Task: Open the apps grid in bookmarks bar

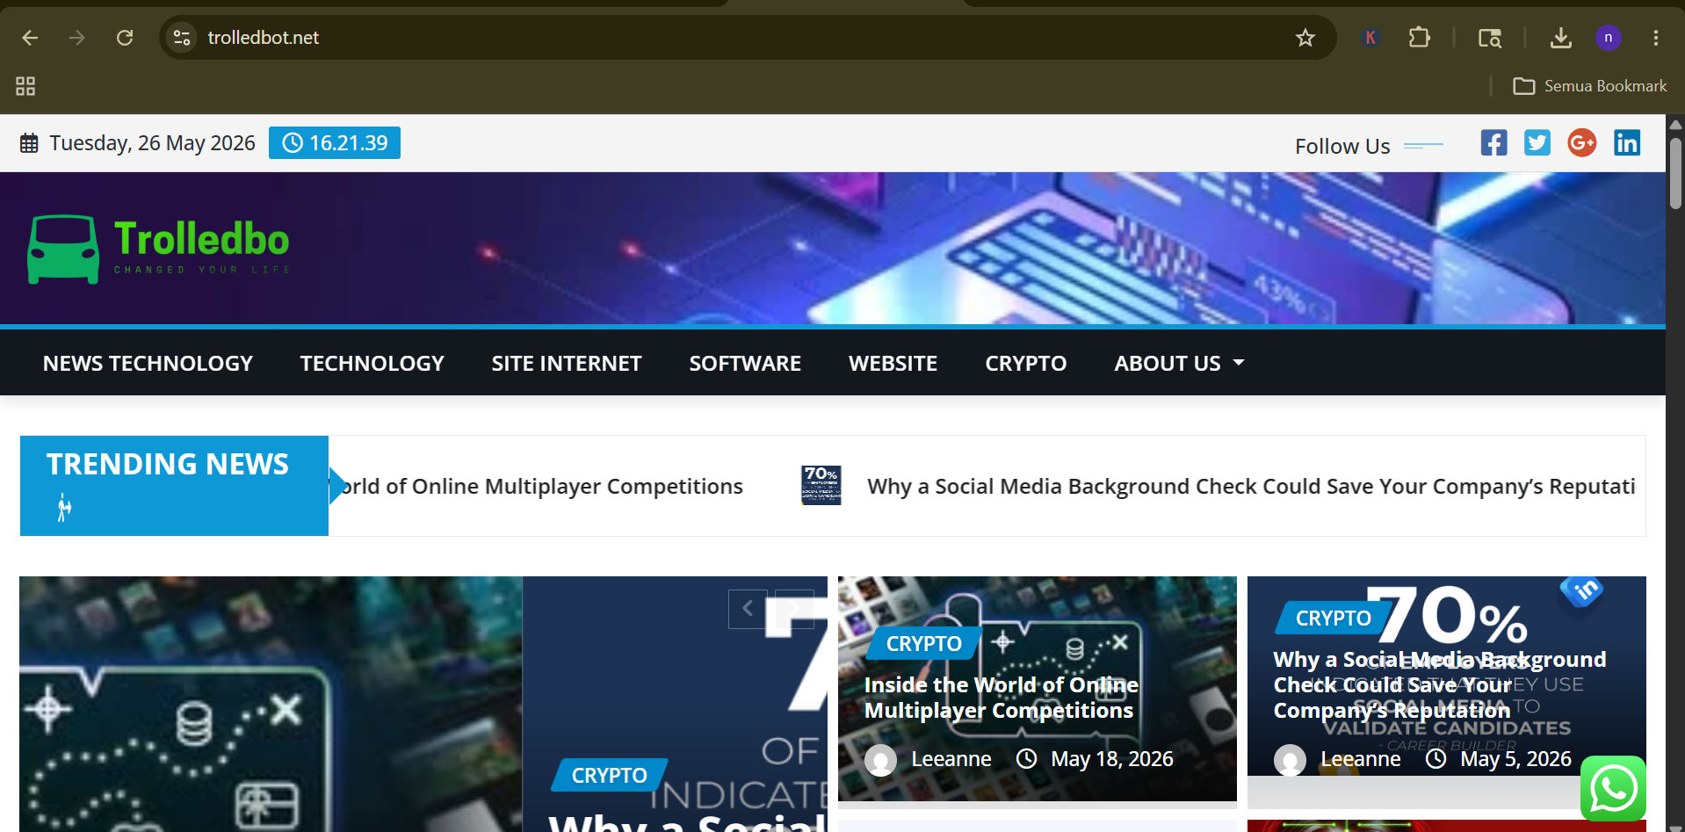Action: click(25, 86)
